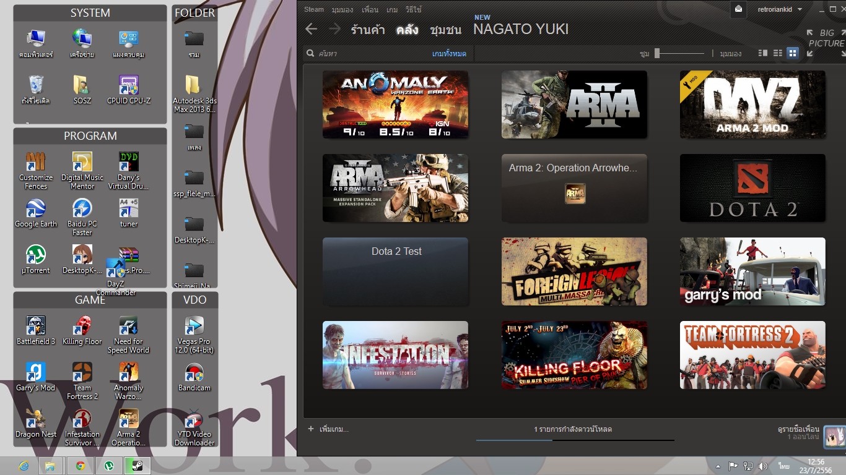Select CPUID CPU-Z desktop icon

coord(129,90)
